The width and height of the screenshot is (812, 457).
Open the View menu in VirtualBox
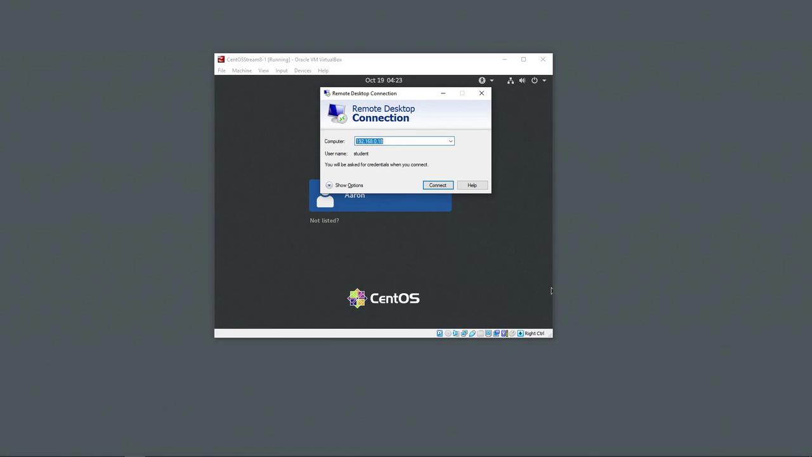pos(263,70)
